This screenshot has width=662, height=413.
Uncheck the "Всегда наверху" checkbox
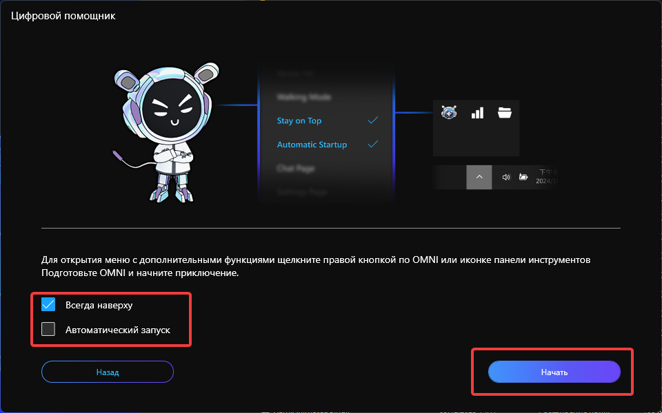coord(48,305)
